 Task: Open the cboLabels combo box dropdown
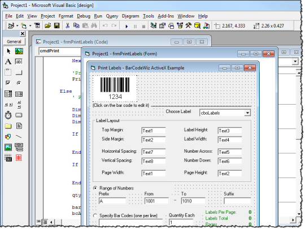247,113
